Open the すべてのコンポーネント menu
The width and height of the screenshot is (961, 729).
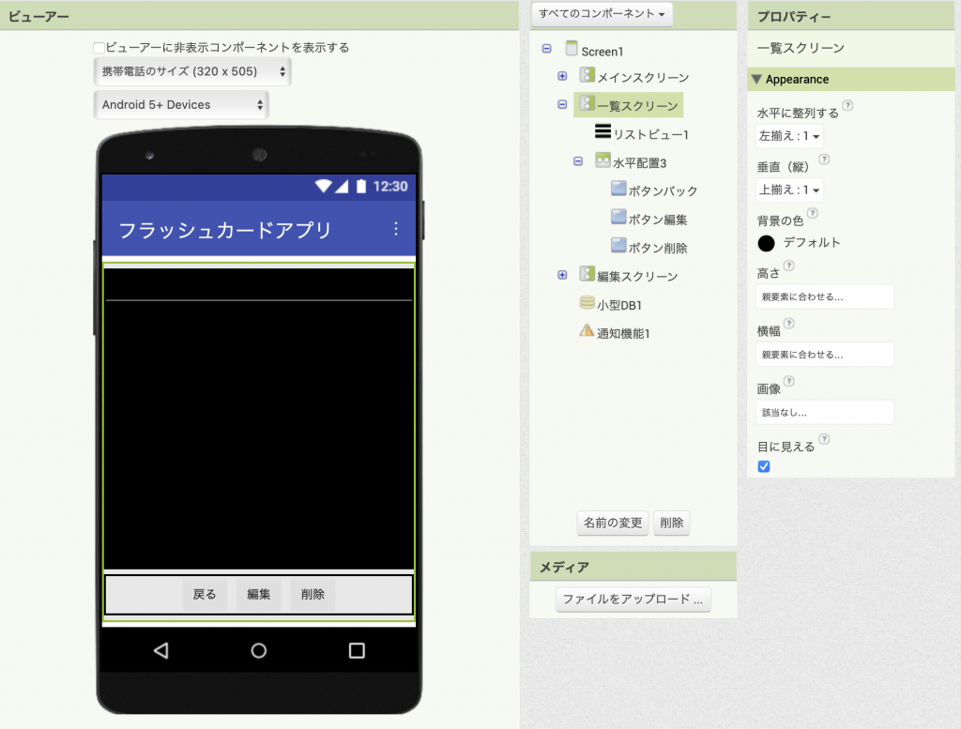[x=603, y=14]
